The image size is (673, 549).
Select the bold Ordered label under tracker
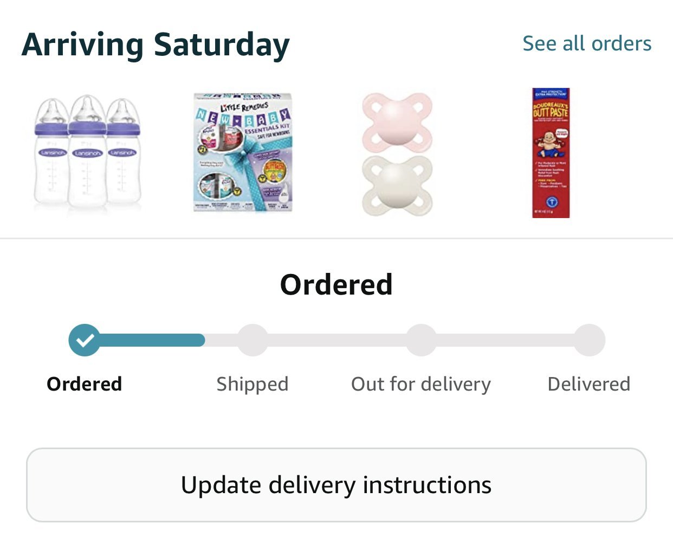coord(85,384)
